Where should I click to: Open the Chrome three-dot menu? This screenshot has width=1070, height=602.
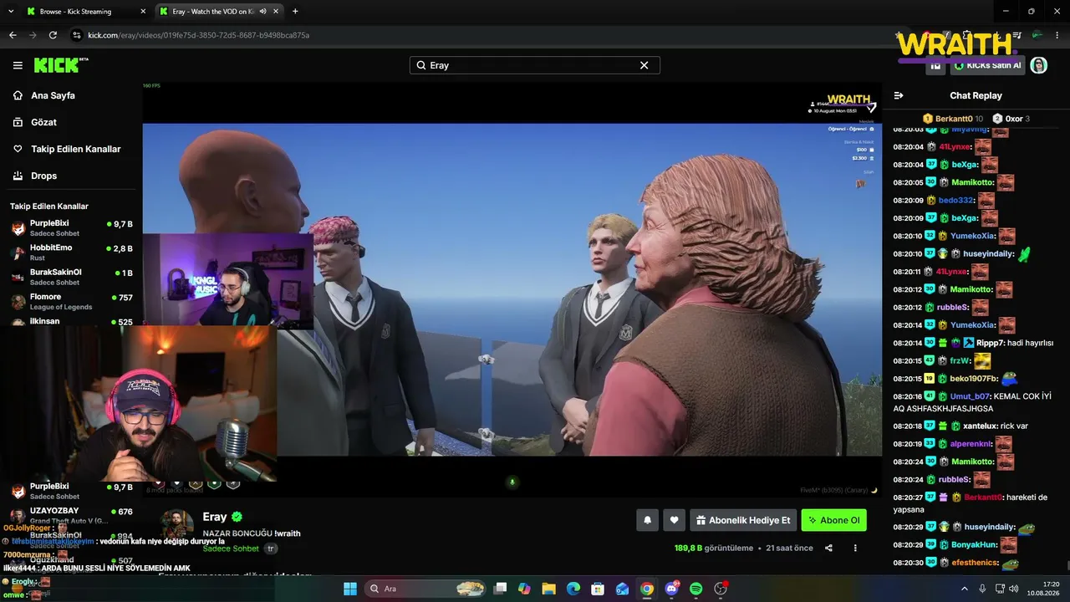(1057, 35)
